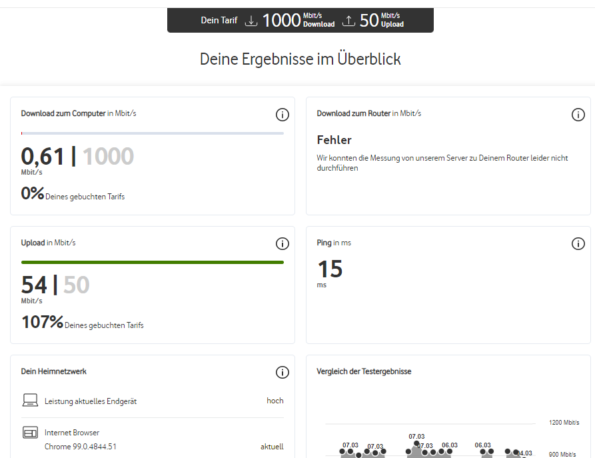Click the upload arrow icon in tariff banner
Screen dimensions: 595x458
pyautogui.click(x=348, y=21)
